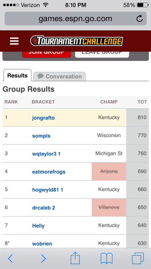Viewport: 151px width, 269px height.
Task: Open the hogwyld81 1 bracket
Action: (47, 190)
